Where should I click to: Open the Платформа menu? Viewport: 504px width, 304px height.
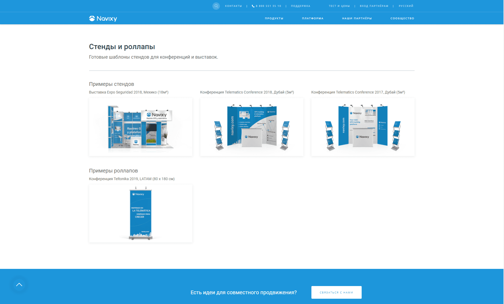(x=313, y=18)
